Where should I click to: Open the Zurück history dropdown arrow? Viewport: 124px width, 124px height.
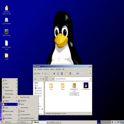42,73
